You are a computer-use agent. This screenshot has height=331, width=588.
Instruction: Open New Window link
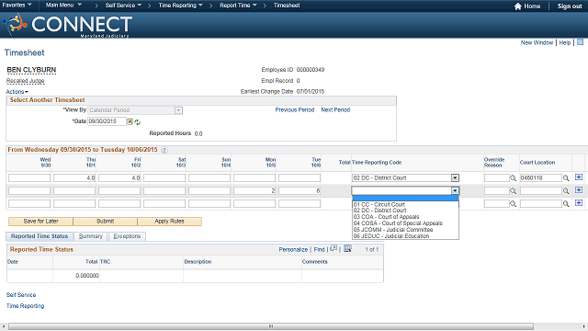(537, 43)
